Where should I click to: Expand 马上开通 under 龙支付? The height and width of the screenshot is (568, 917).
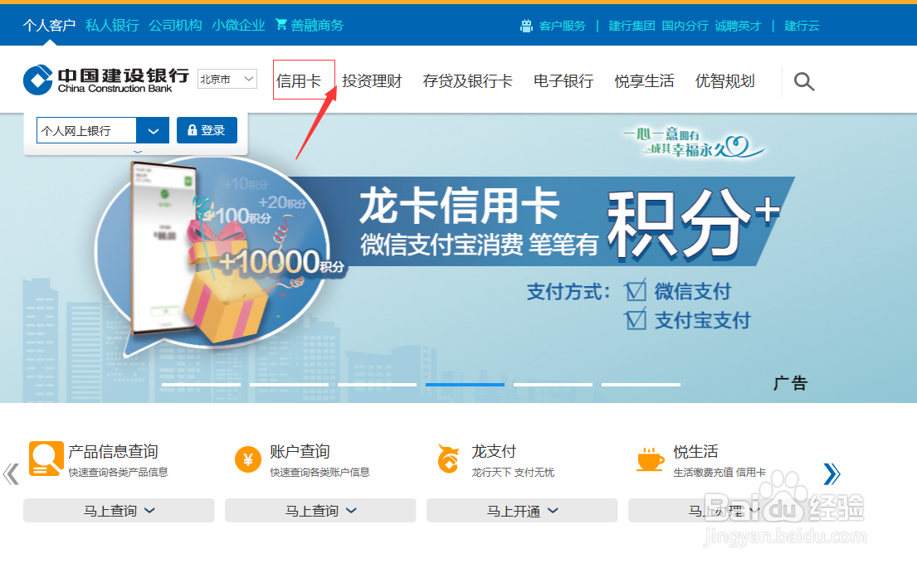coord(522,511)
